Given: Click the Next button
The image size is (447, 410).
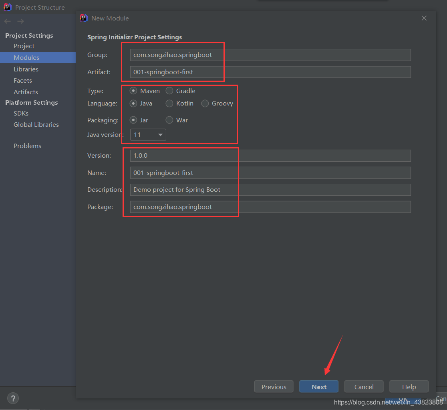Looking at the screenshot, I should [319, 387].
